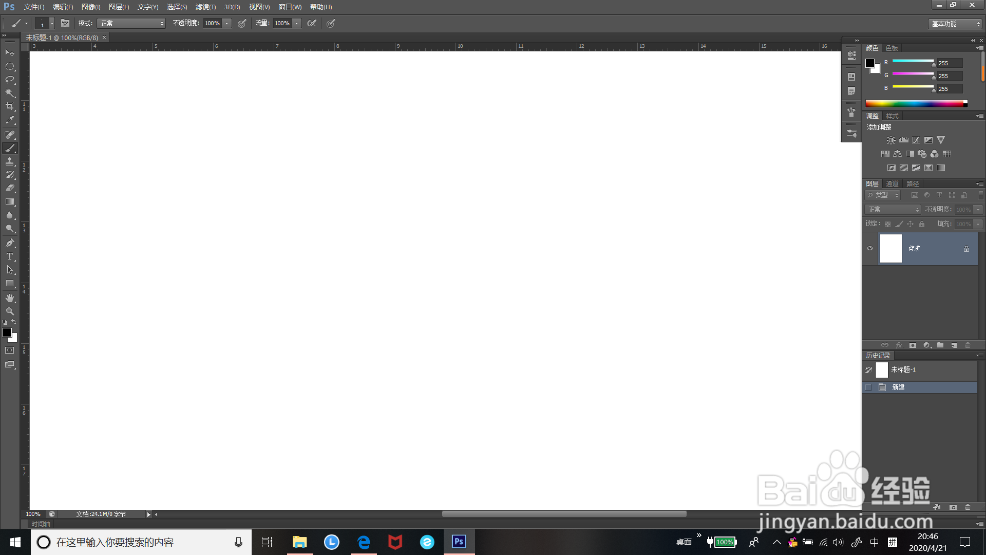This screenshot has width=986, height=555.
Task: Toggle airbrush mode next to flow
Action: 311,23
